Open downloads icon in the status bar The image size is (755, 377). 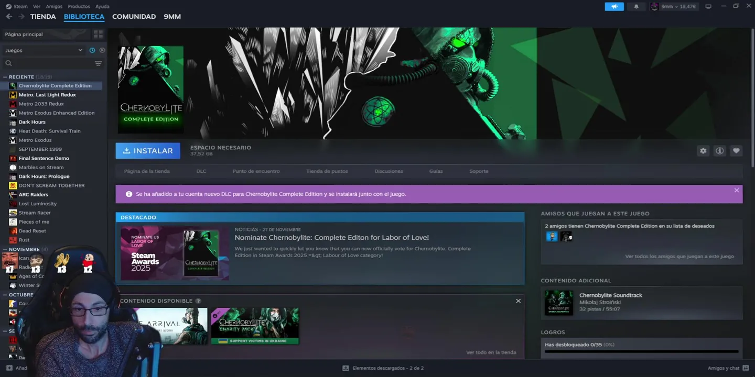346,368
